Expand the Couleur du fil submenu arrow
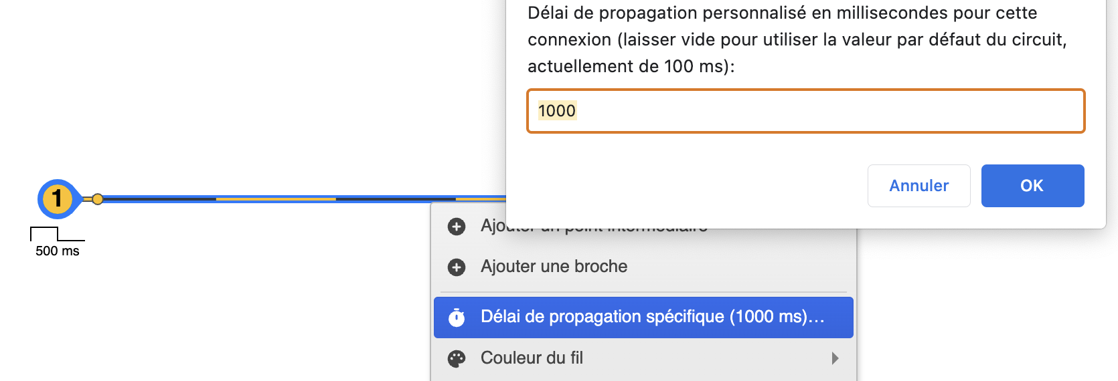Viewport: 1118px width, 381px height. [835, 358]
